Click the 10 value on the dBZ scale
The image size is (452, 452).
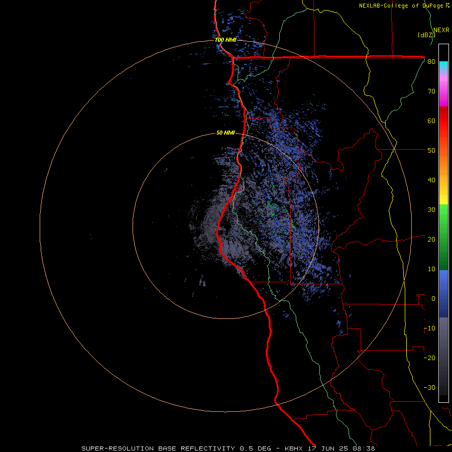[431, 269]
